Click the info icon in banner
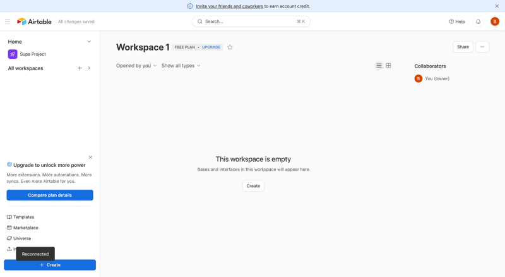Screen dimensions: 505x277 pyautogui.click(x=190, y=6)
